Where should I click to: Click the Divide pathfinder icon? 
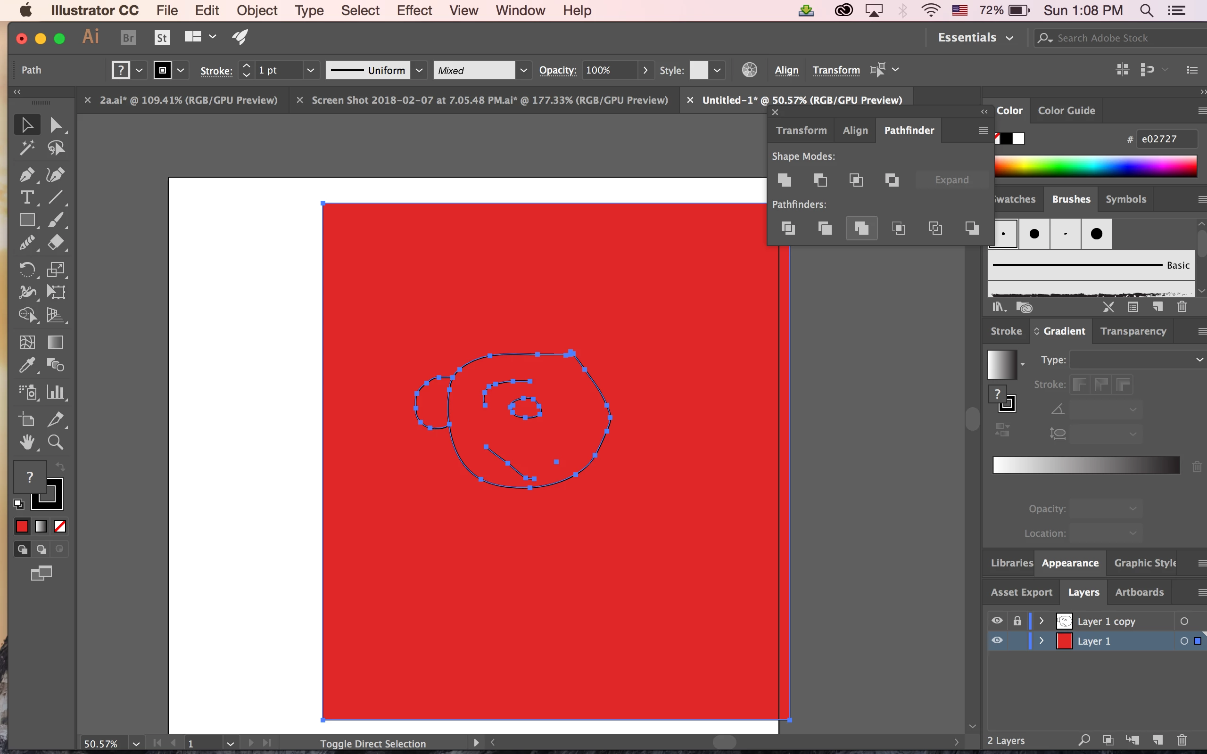(788, 229)
